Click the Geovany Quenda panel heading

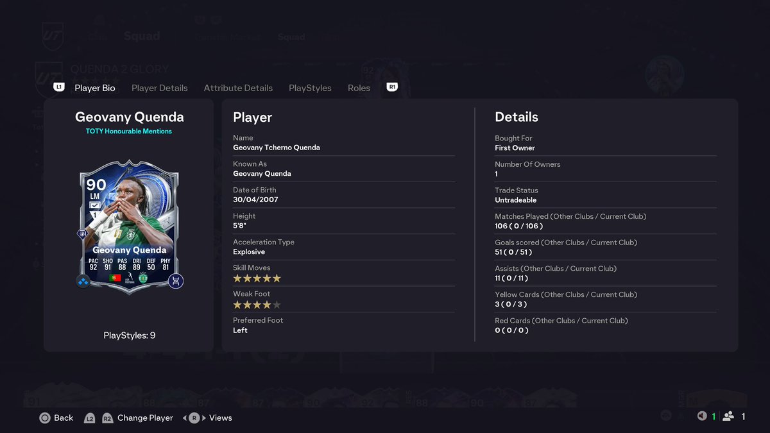tap(130, 117)
